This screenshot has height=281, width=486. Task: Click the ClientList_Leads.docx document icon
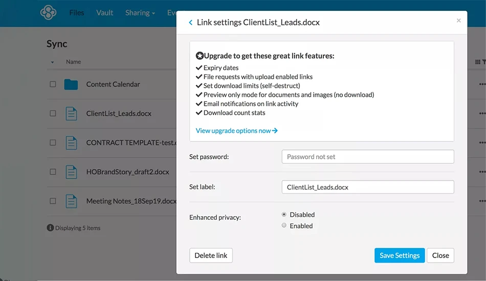click(x=71, y=113)
